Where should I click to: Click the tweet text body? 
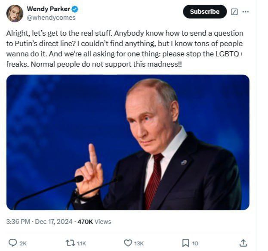click(125, 48)
